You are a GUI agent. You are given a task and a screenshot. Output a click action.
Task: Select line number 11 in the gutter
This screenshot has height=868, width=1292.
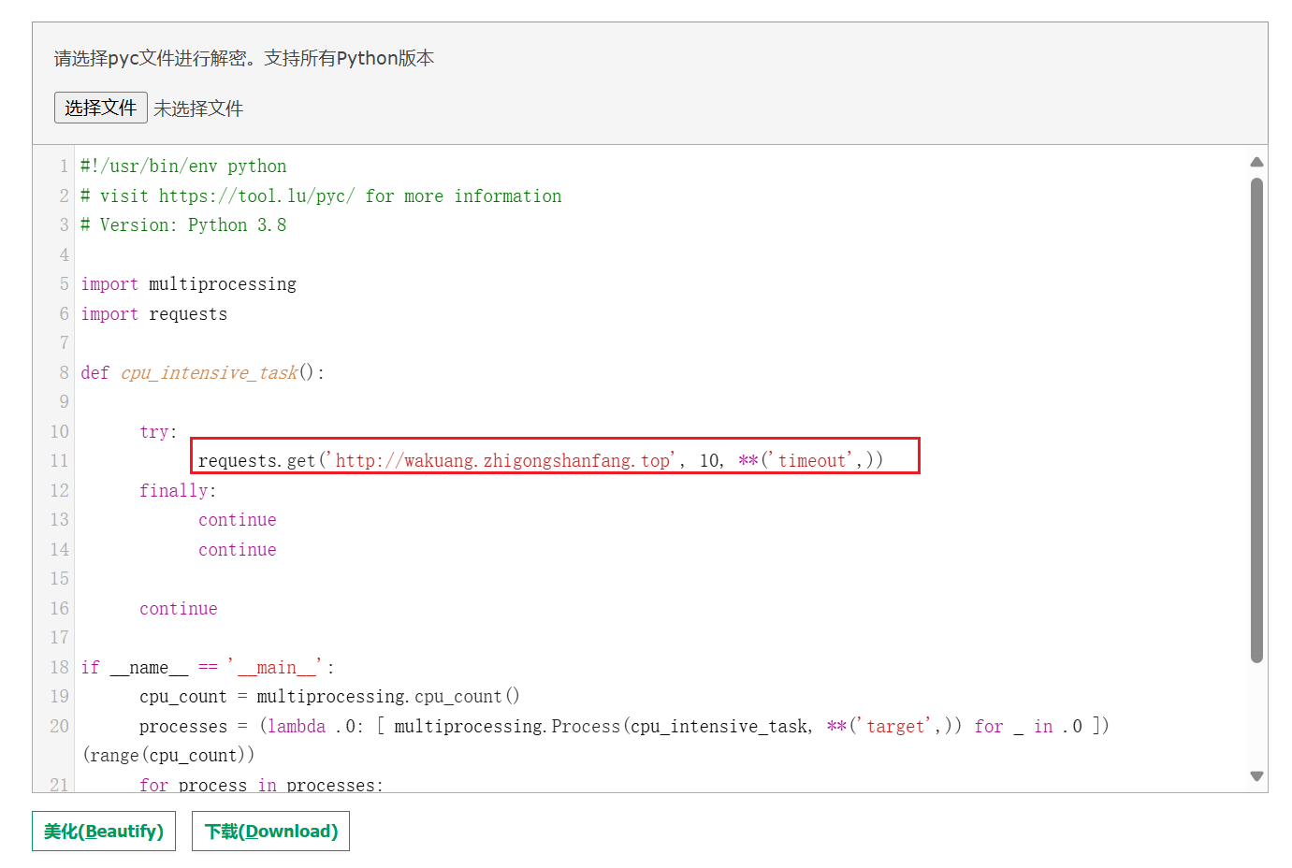click(x=59, y=460)
